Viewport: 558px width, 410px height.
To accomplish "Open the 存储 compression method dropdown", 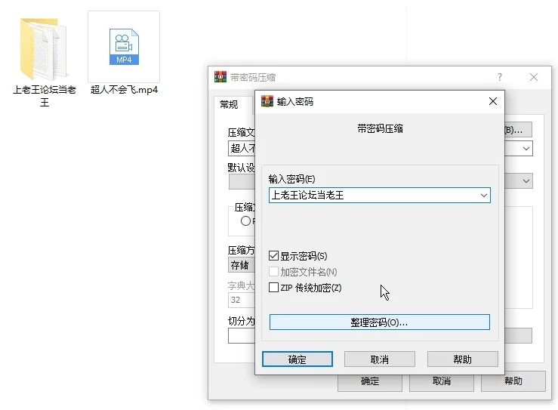I will [242, 265].
